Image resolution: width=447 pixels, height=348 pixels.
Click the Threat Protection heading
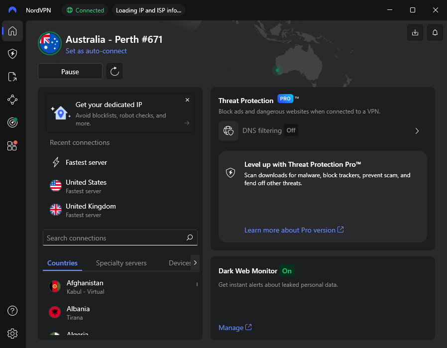[246, 101]
